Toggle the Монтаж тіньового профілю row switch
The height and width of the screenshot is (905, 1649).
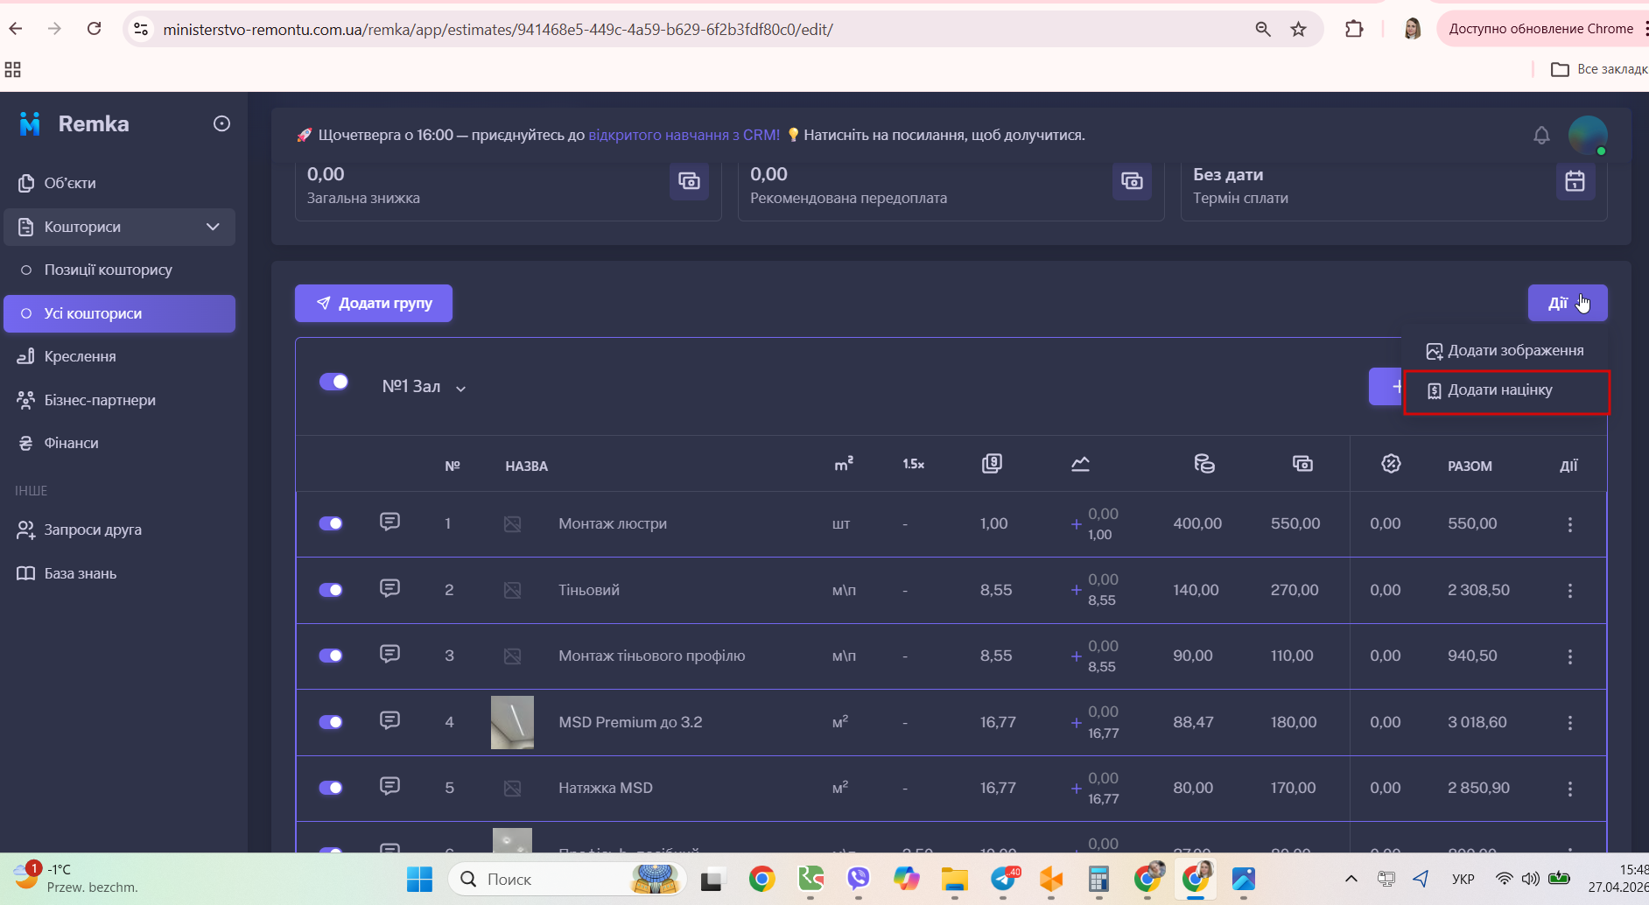click(x=331, y=656)
